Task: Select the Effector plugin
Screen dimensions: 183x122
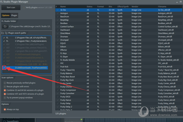Action: coord(119,50)
